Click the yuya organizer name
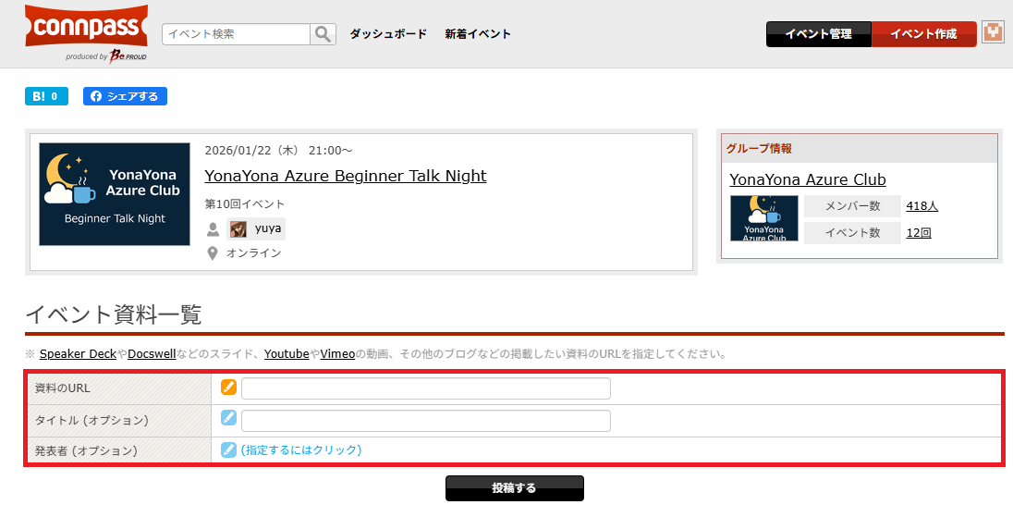The width and height of the screenshot is (1013, 517). [x=268, y=228]
